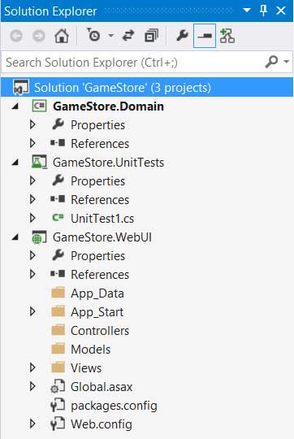Click the App_Data folder icon
This screenshot has height=439, width=294.
[58, 293]
